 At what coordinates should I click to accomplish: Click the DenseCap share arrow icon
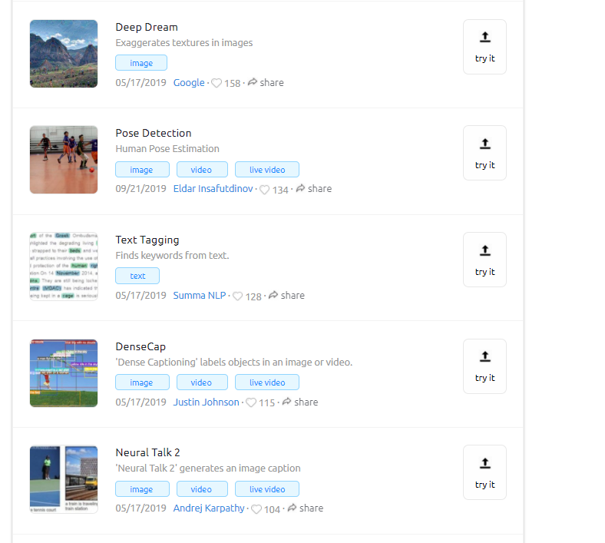tap(286, 402)
